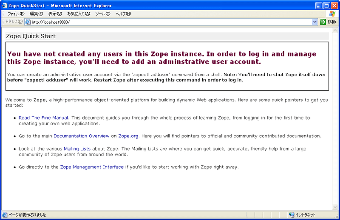This screenshot has width=340, height=220.
Task: Click the イントラネット zone indicator in the status bar
Action: 302,215
